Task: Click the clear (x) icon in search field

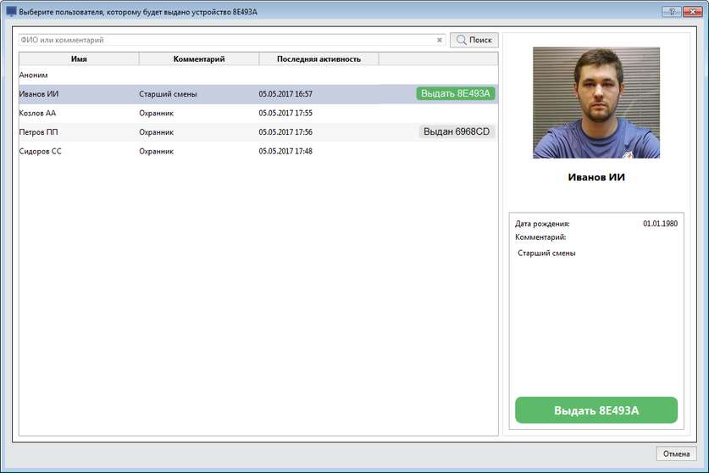Action: (439, 40)
